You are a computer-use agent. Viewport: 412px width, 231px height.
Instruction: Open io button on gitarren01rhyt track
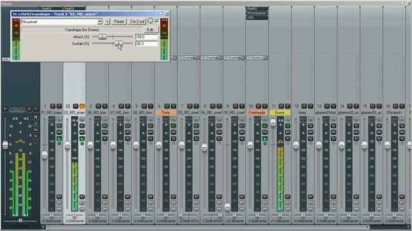(333, 126)
